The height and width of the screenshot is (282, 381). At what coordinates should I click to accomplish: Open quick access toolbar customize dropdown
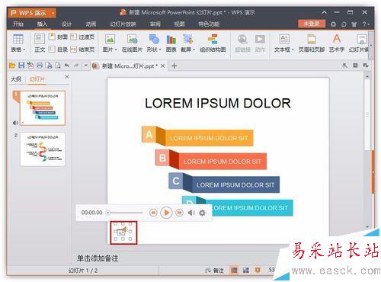click(86, 66)
